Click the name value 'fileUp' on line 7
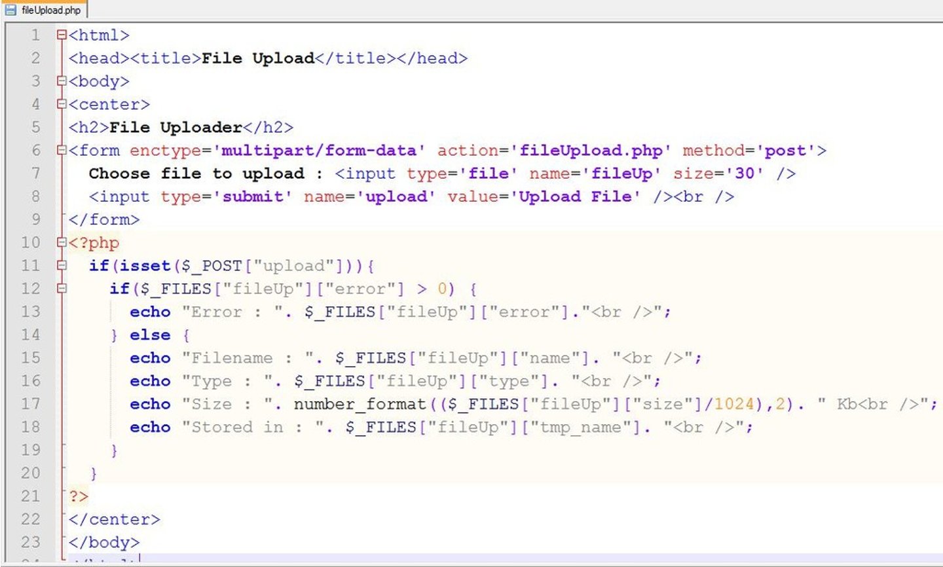Viewport: 943px width, 567px height. tap(622, 174)
